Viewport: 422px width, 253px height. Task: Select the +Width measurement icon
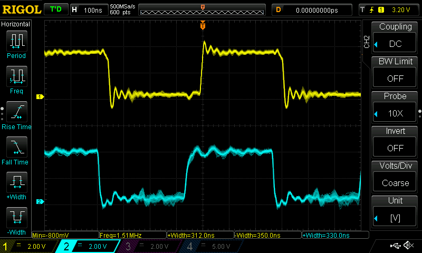pos(17,182)
